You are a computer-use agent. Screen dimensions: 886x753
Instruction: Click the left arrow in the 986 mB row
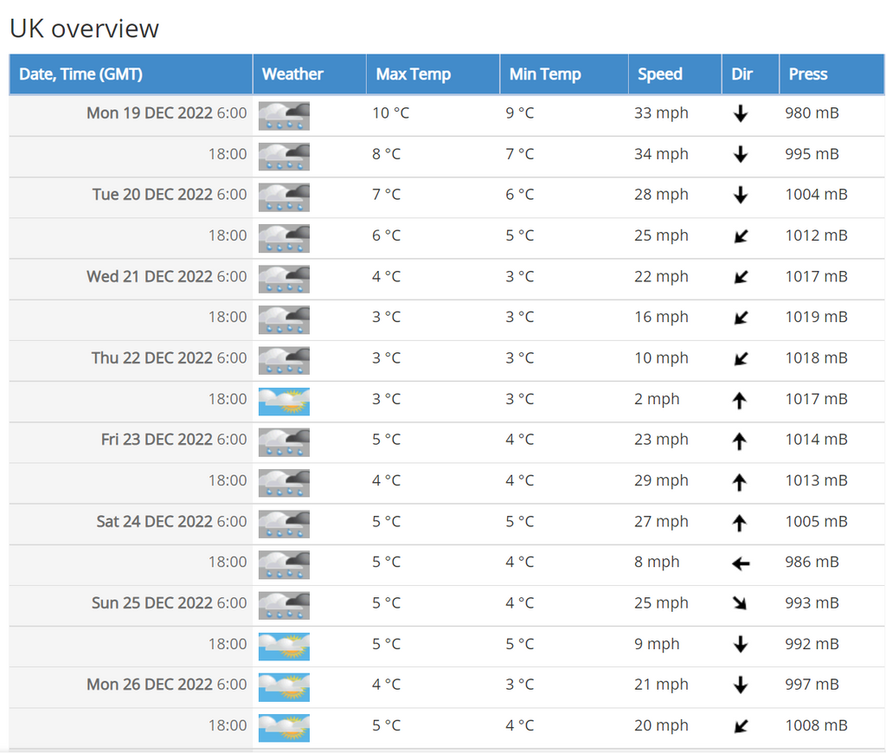(x=741, y=563)
